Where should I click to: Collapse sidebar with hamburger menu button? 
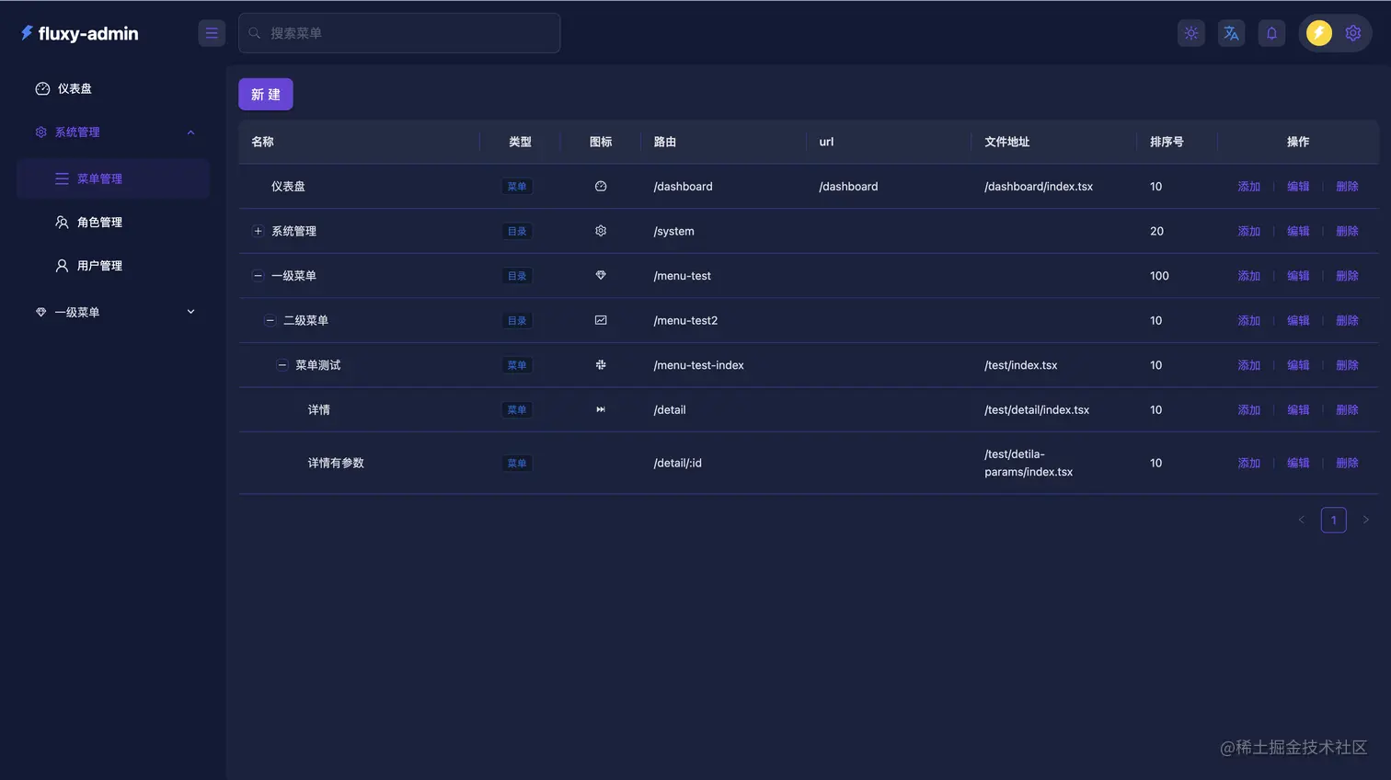tap(212, 33)
